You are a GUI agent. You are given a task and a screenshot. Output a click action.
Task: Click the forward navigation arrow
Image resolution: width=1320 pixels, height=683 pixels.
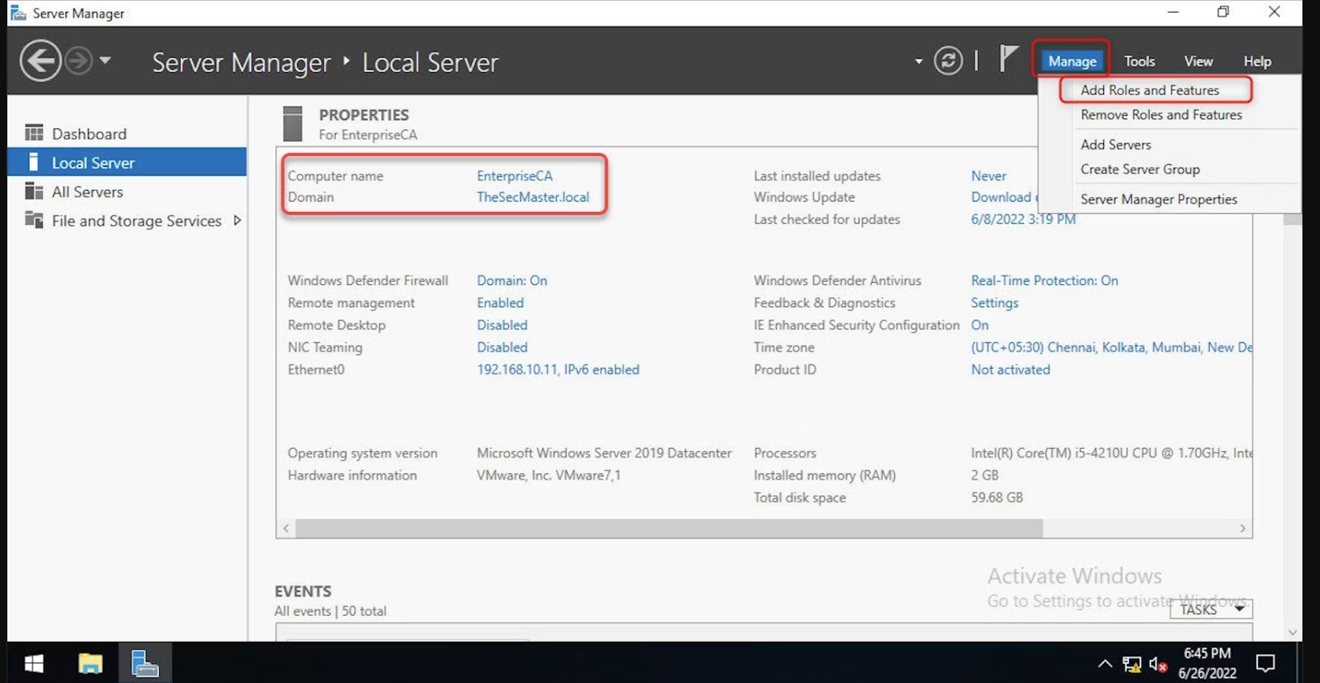[78, 61]
